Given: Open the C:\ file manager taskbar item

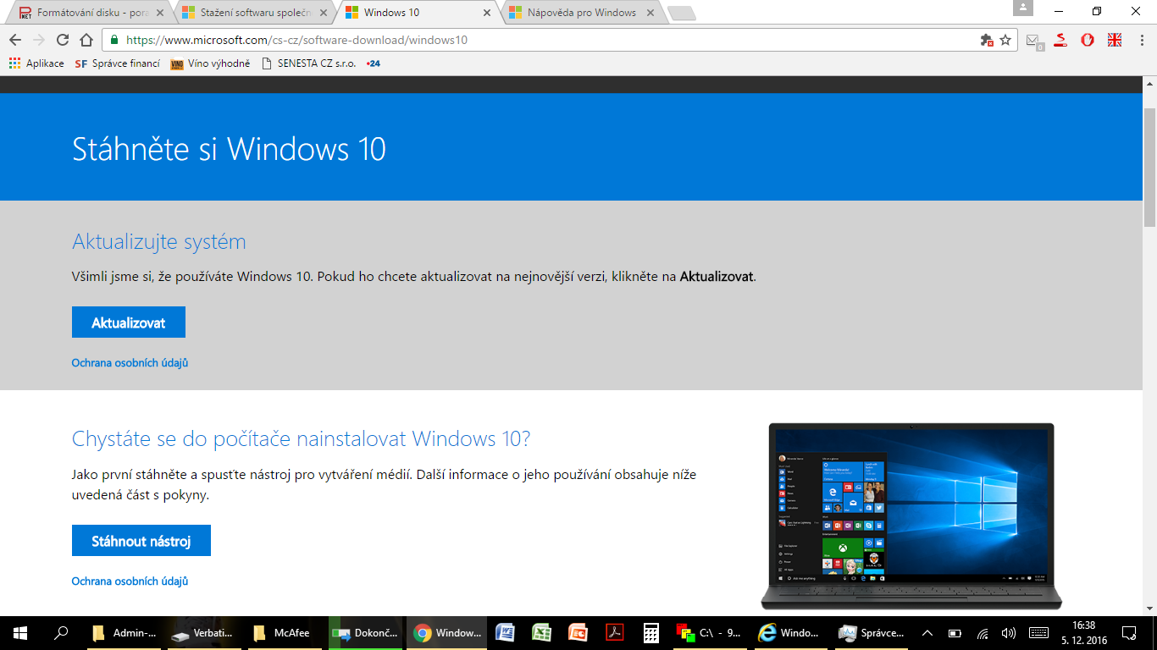Looking at the screenshot, I should point(710,632).
